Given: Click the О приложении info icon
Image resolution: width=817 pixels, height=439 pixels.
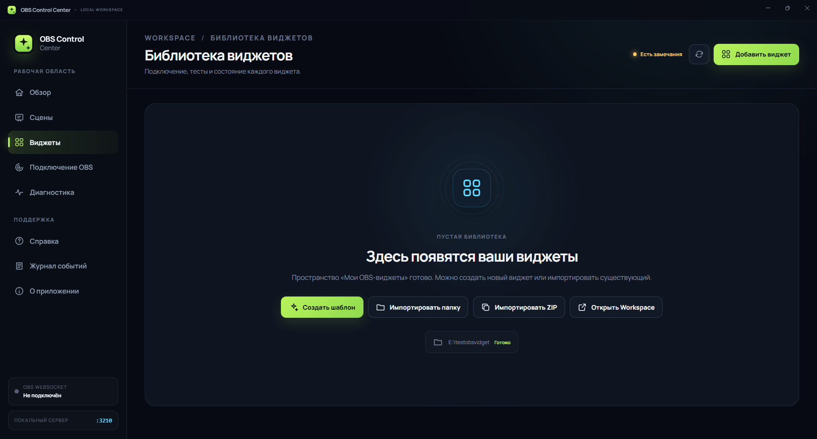Looking at the screenshot, I should pyautogui.click(x=19, y=291).
